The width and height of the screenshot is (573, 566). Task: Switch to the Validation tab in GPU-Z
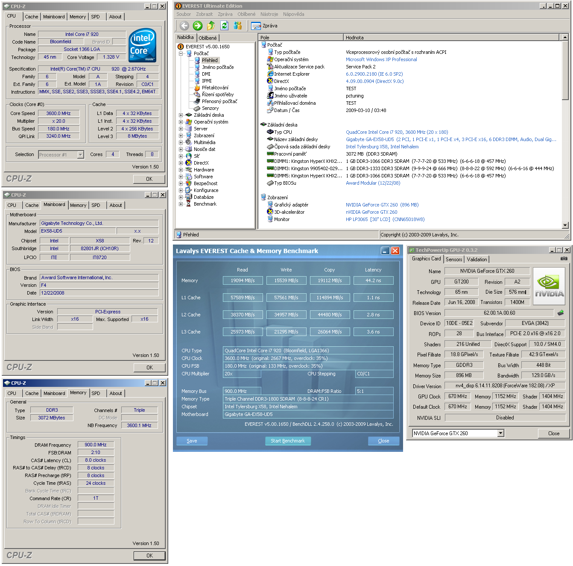(477, 259)
